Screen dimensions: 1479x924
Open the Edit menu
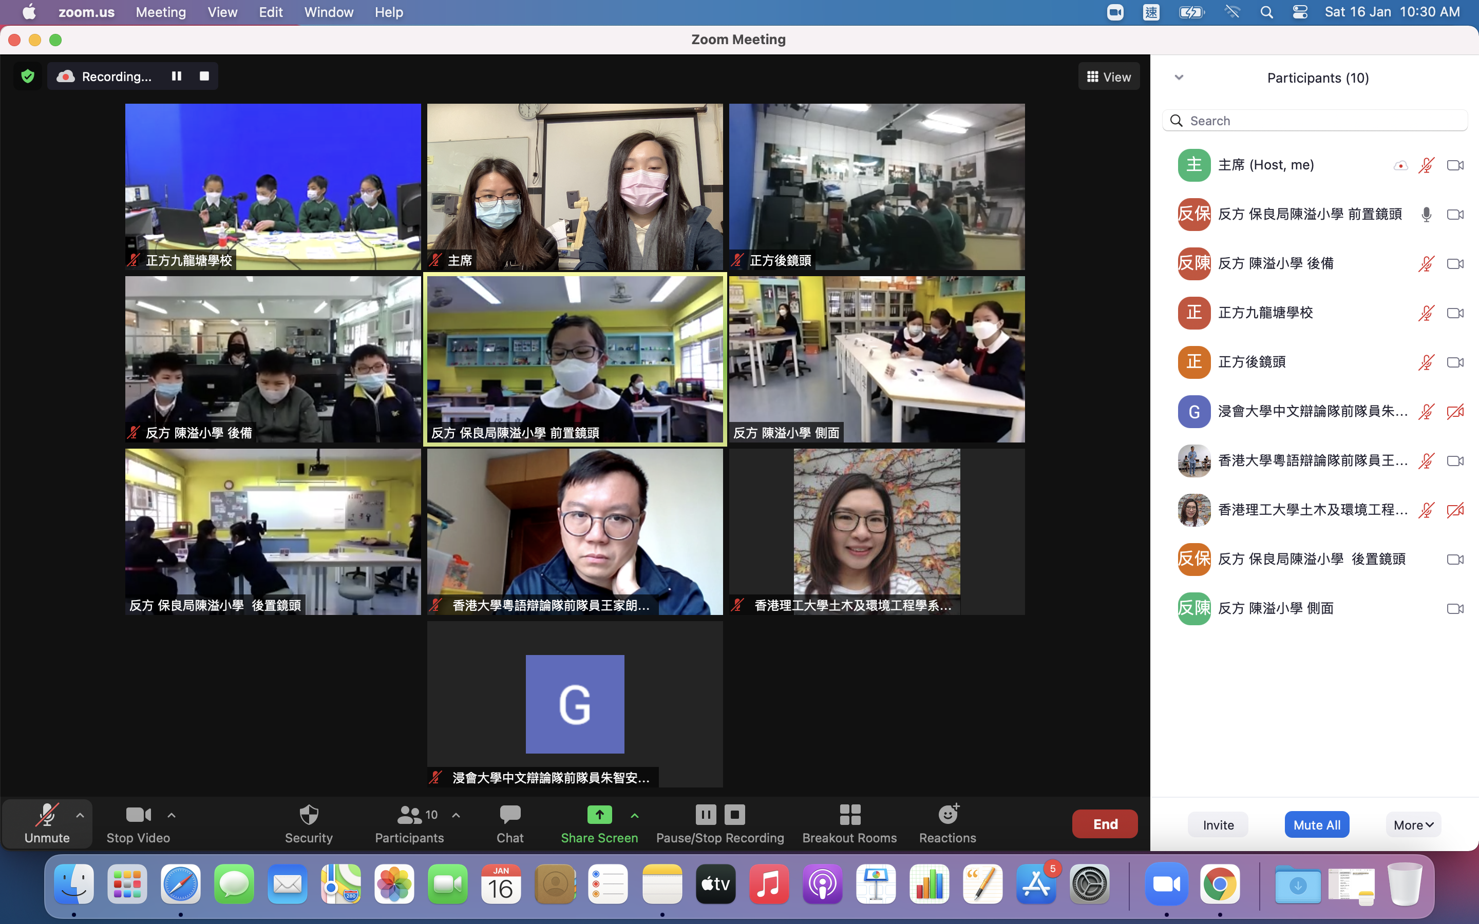(x=271, y=12)
